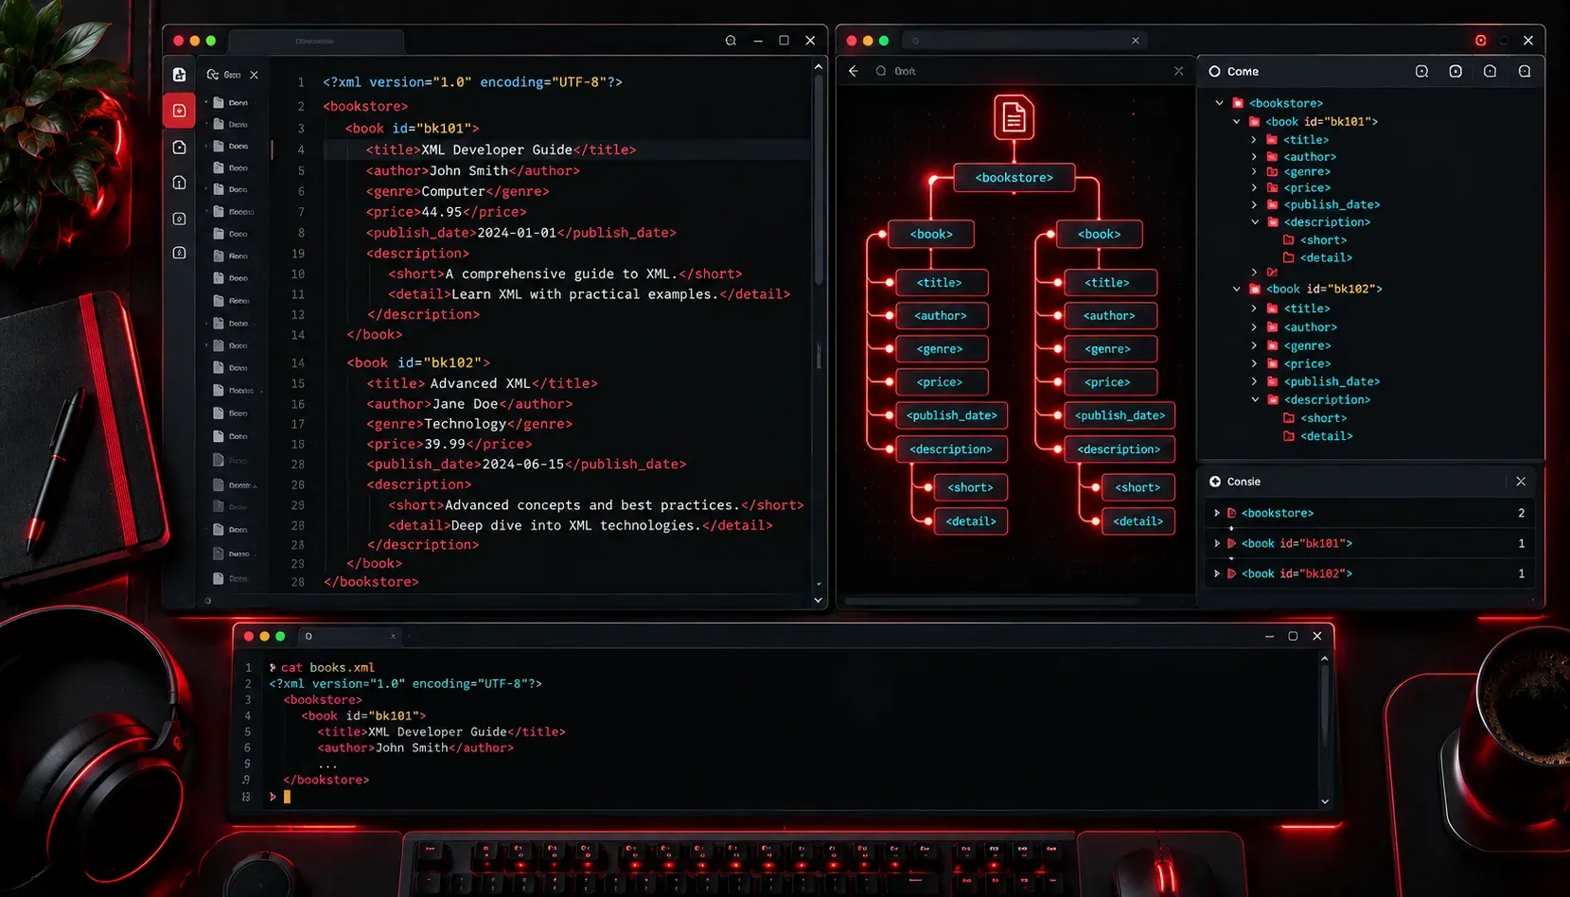Click the author Jane Doe line in editor

point(469,404)
